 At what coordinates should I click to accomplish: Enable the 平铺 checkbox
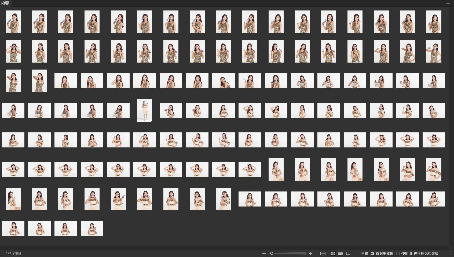[358, 254]
